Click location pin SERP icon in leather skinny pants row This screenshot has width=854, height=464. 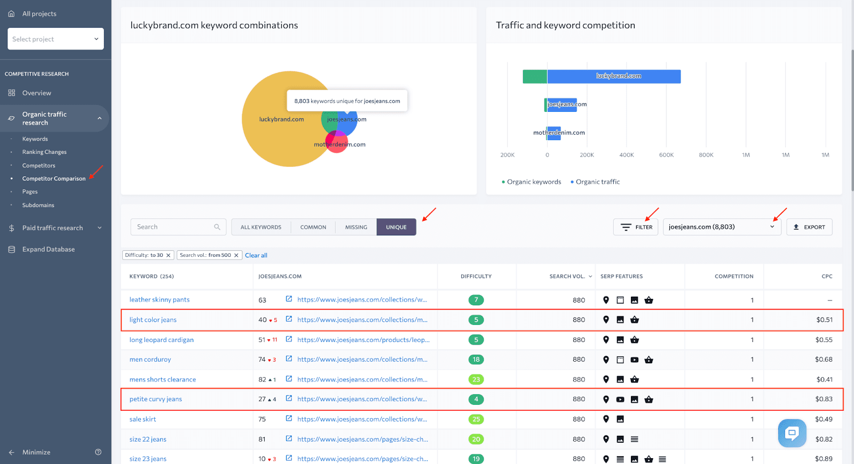tap(606, 300)
